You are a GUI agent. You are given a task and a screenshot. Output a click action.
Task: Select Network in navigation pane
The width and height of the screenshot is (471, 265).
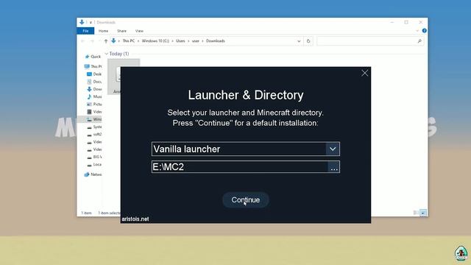tap(93, 174)
